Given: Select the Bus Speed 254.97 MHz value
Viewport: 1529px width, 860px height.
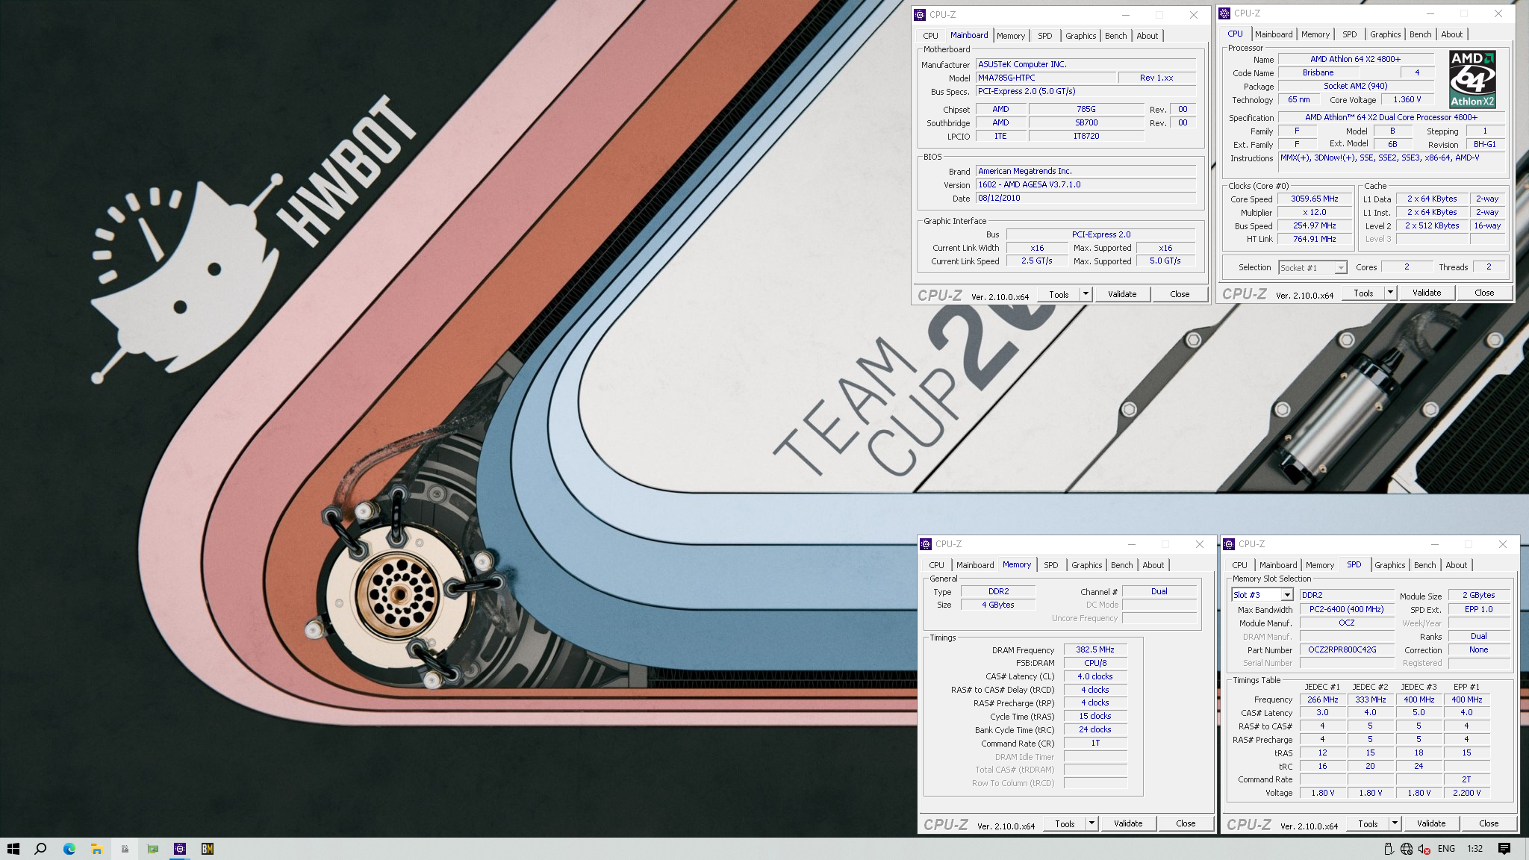Looking at the screenshot, I should (x=1314, y=225).
